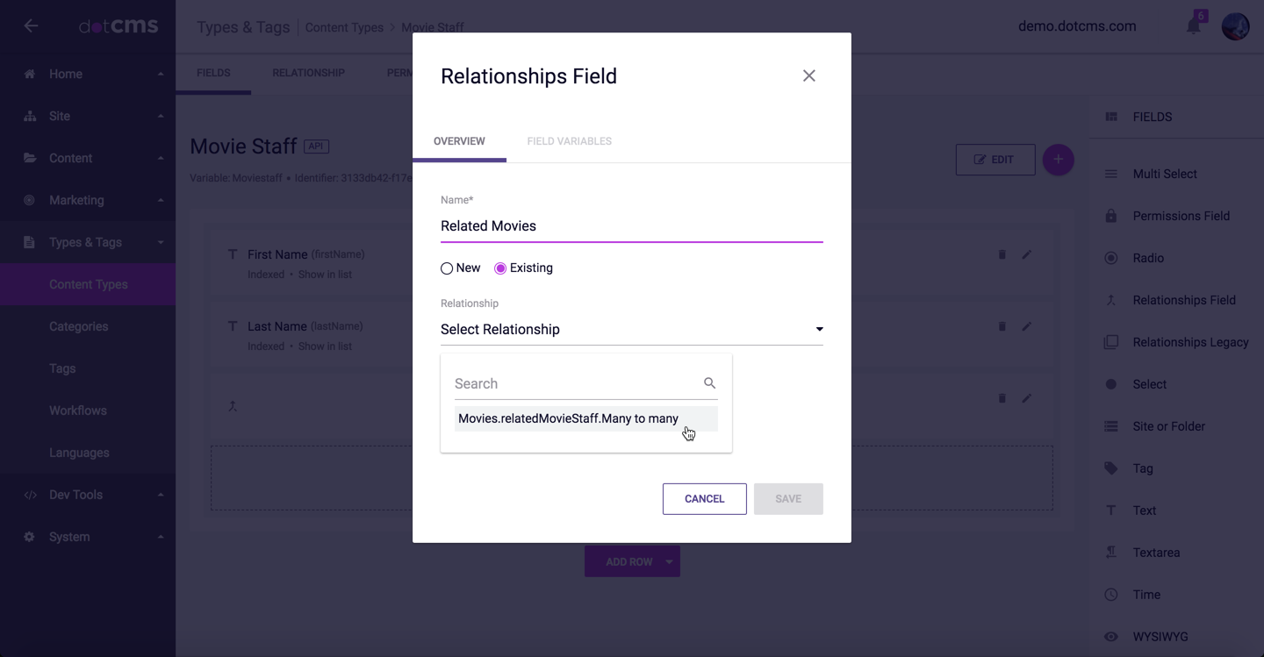Delete the First Name field via trash icon
Image resolution: width=1264 pixels, height=657 pixels.
1002,254
